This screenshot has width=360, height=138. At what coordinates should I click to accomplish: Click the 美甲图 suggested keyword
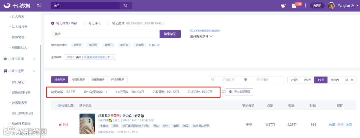(77, 45)
